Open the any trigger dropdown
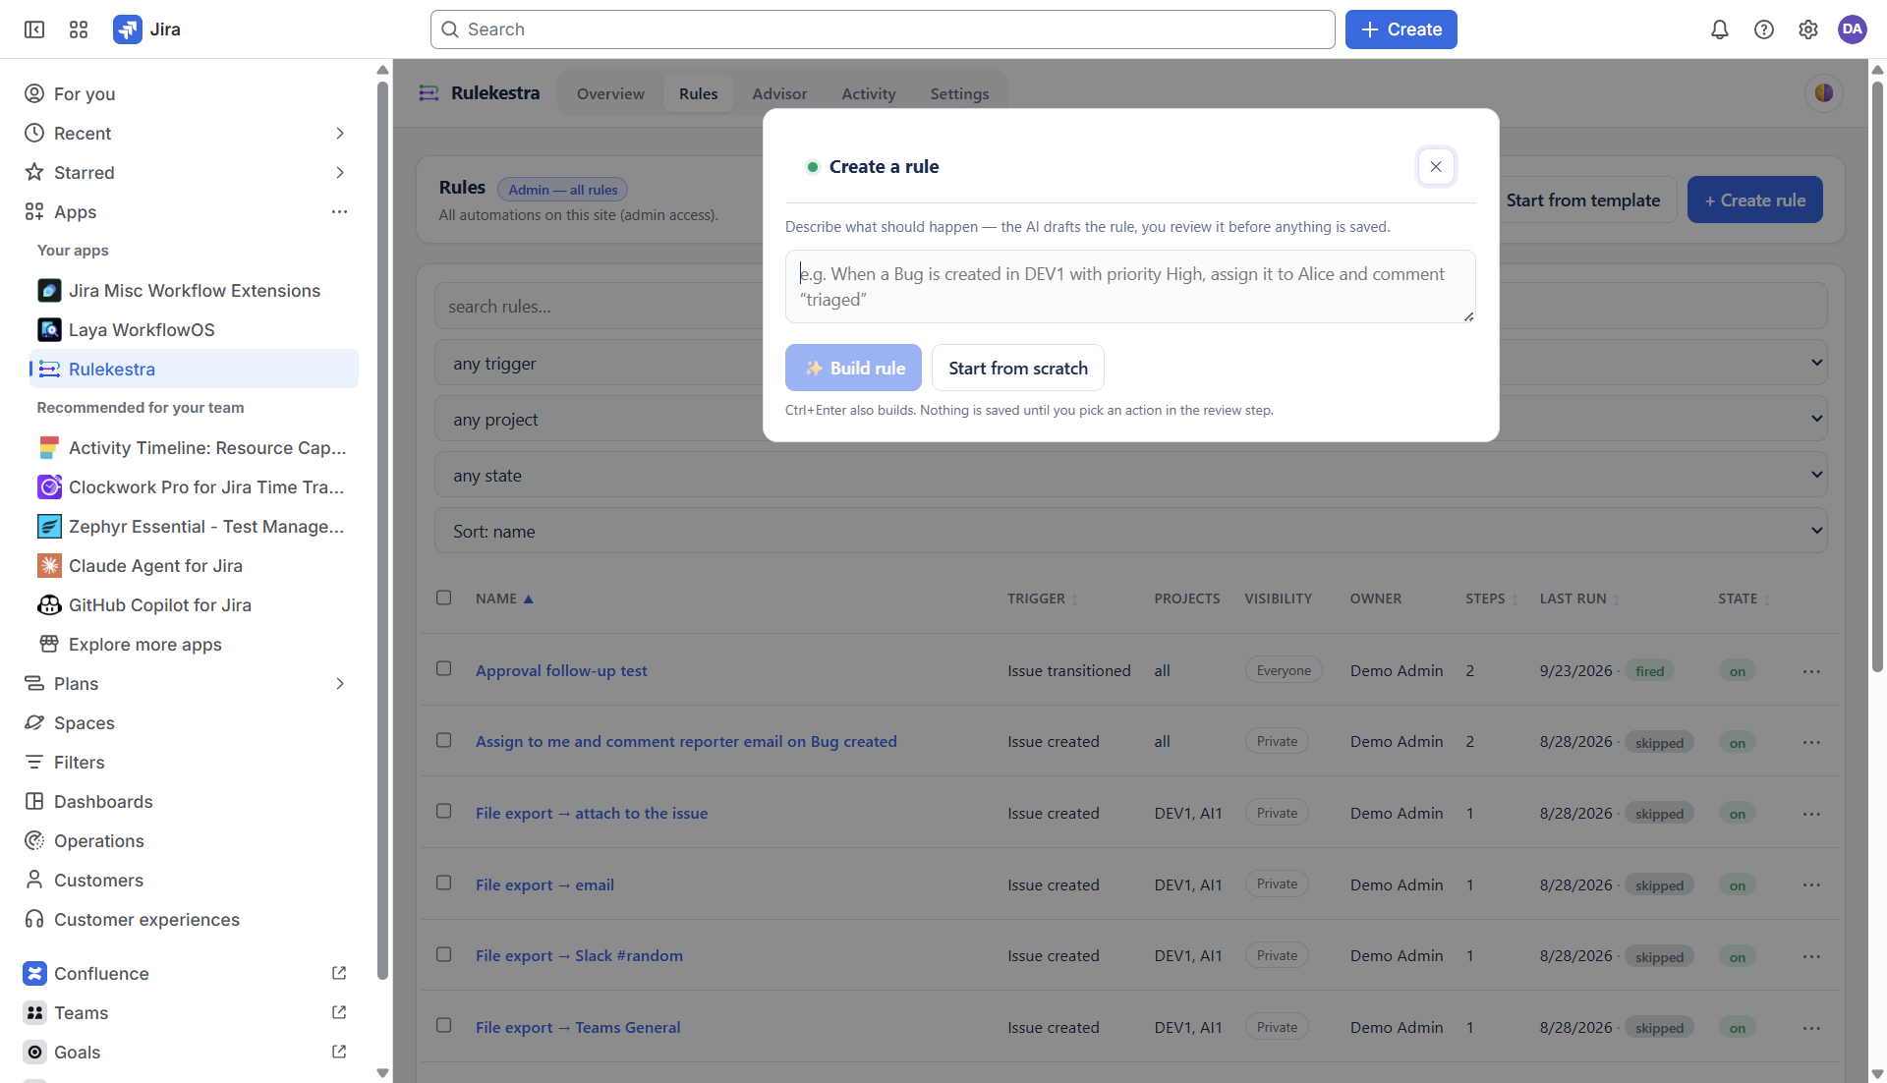 1130,363
